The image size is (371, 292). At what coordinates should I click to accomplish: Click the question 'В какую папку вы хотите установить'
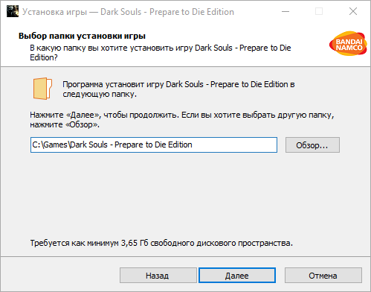pos(102,48)
